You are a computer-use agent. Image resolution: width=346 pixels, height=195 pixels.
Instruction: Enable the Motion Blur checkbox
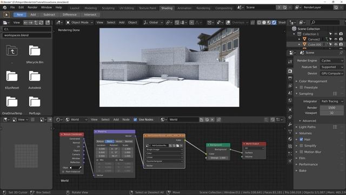[302, 152]
